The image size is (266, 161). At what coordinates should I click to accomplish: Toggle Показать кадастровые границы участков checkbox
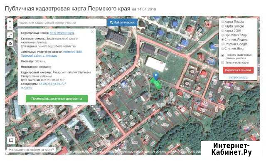[x=223, y=55]
